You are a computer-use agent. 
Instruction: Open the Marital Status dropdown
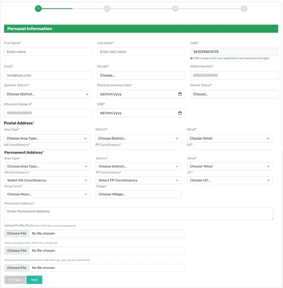pyautogui.click(x=234, y=94)
